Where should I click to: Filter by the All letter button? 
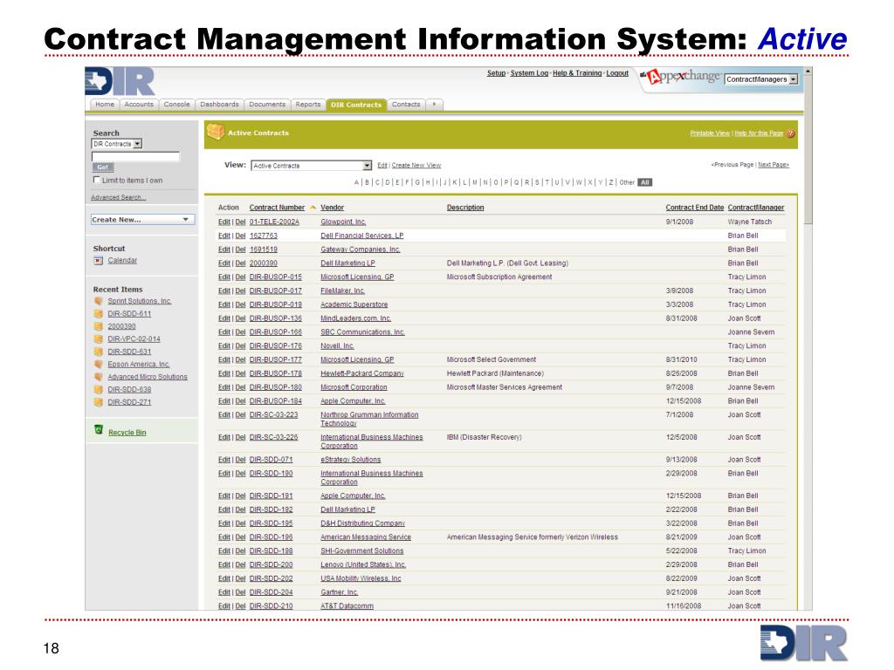point(645,182)
